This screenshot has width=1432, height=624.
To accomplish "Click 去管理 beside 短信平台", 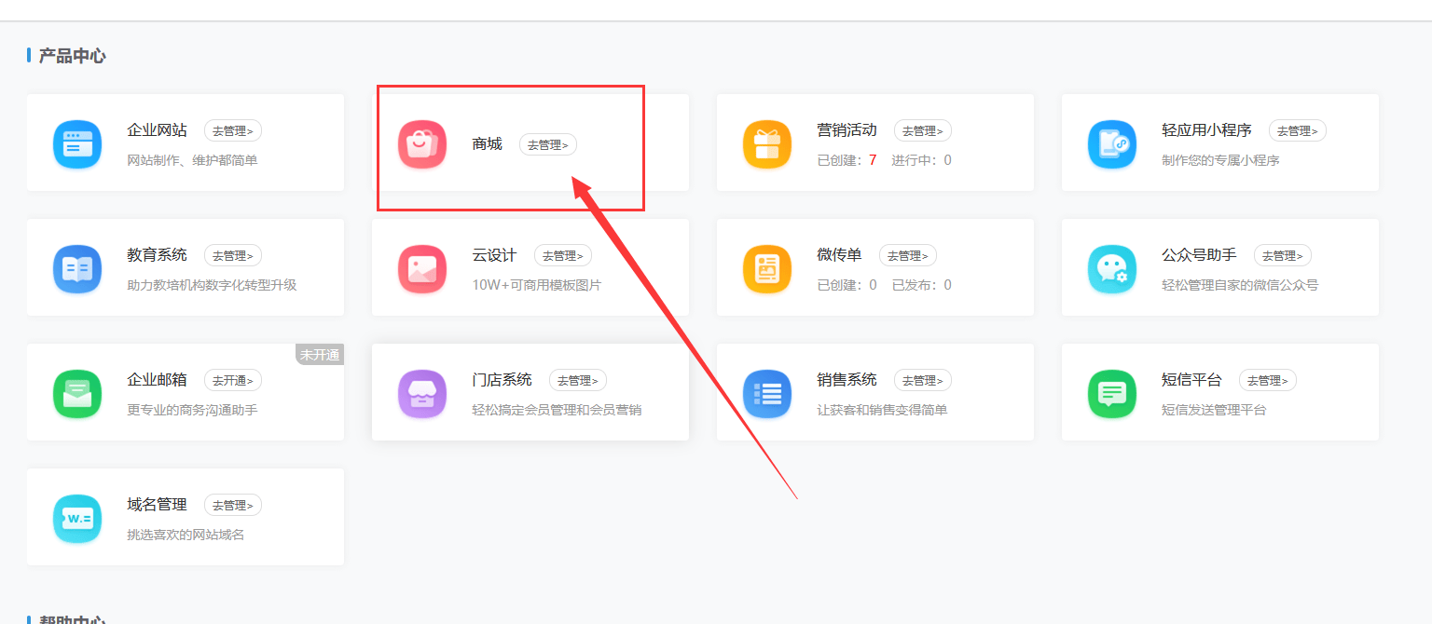I will pos(1268,380).
